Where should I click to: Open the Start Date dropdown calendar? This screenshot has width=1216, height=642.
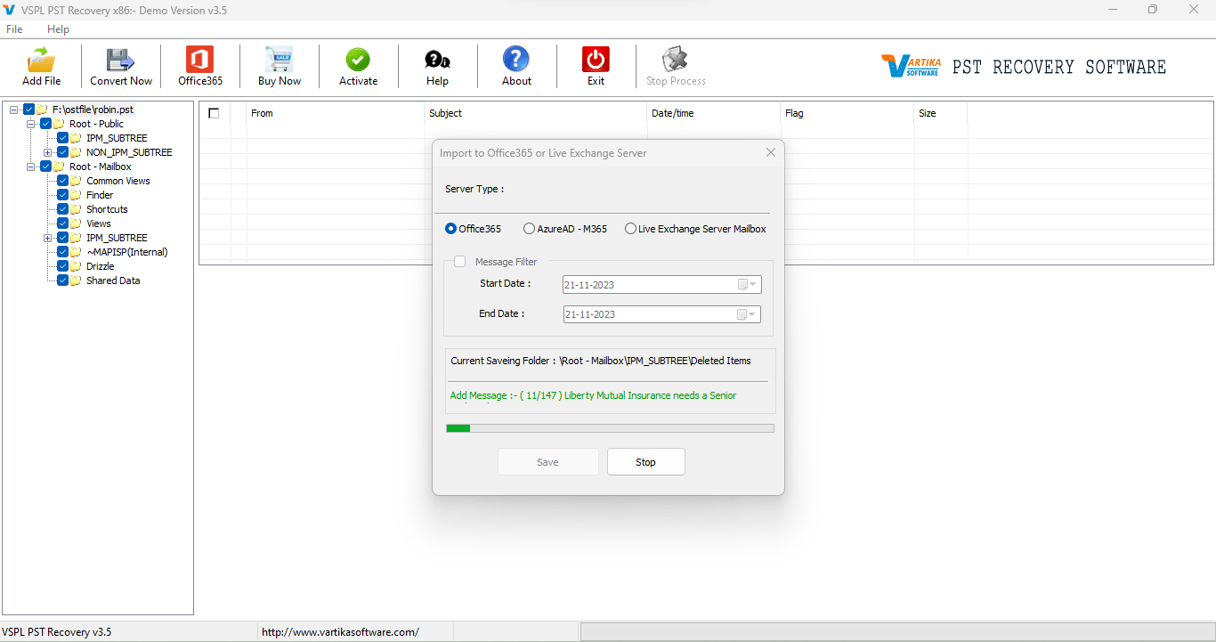(x=747, y=285)
